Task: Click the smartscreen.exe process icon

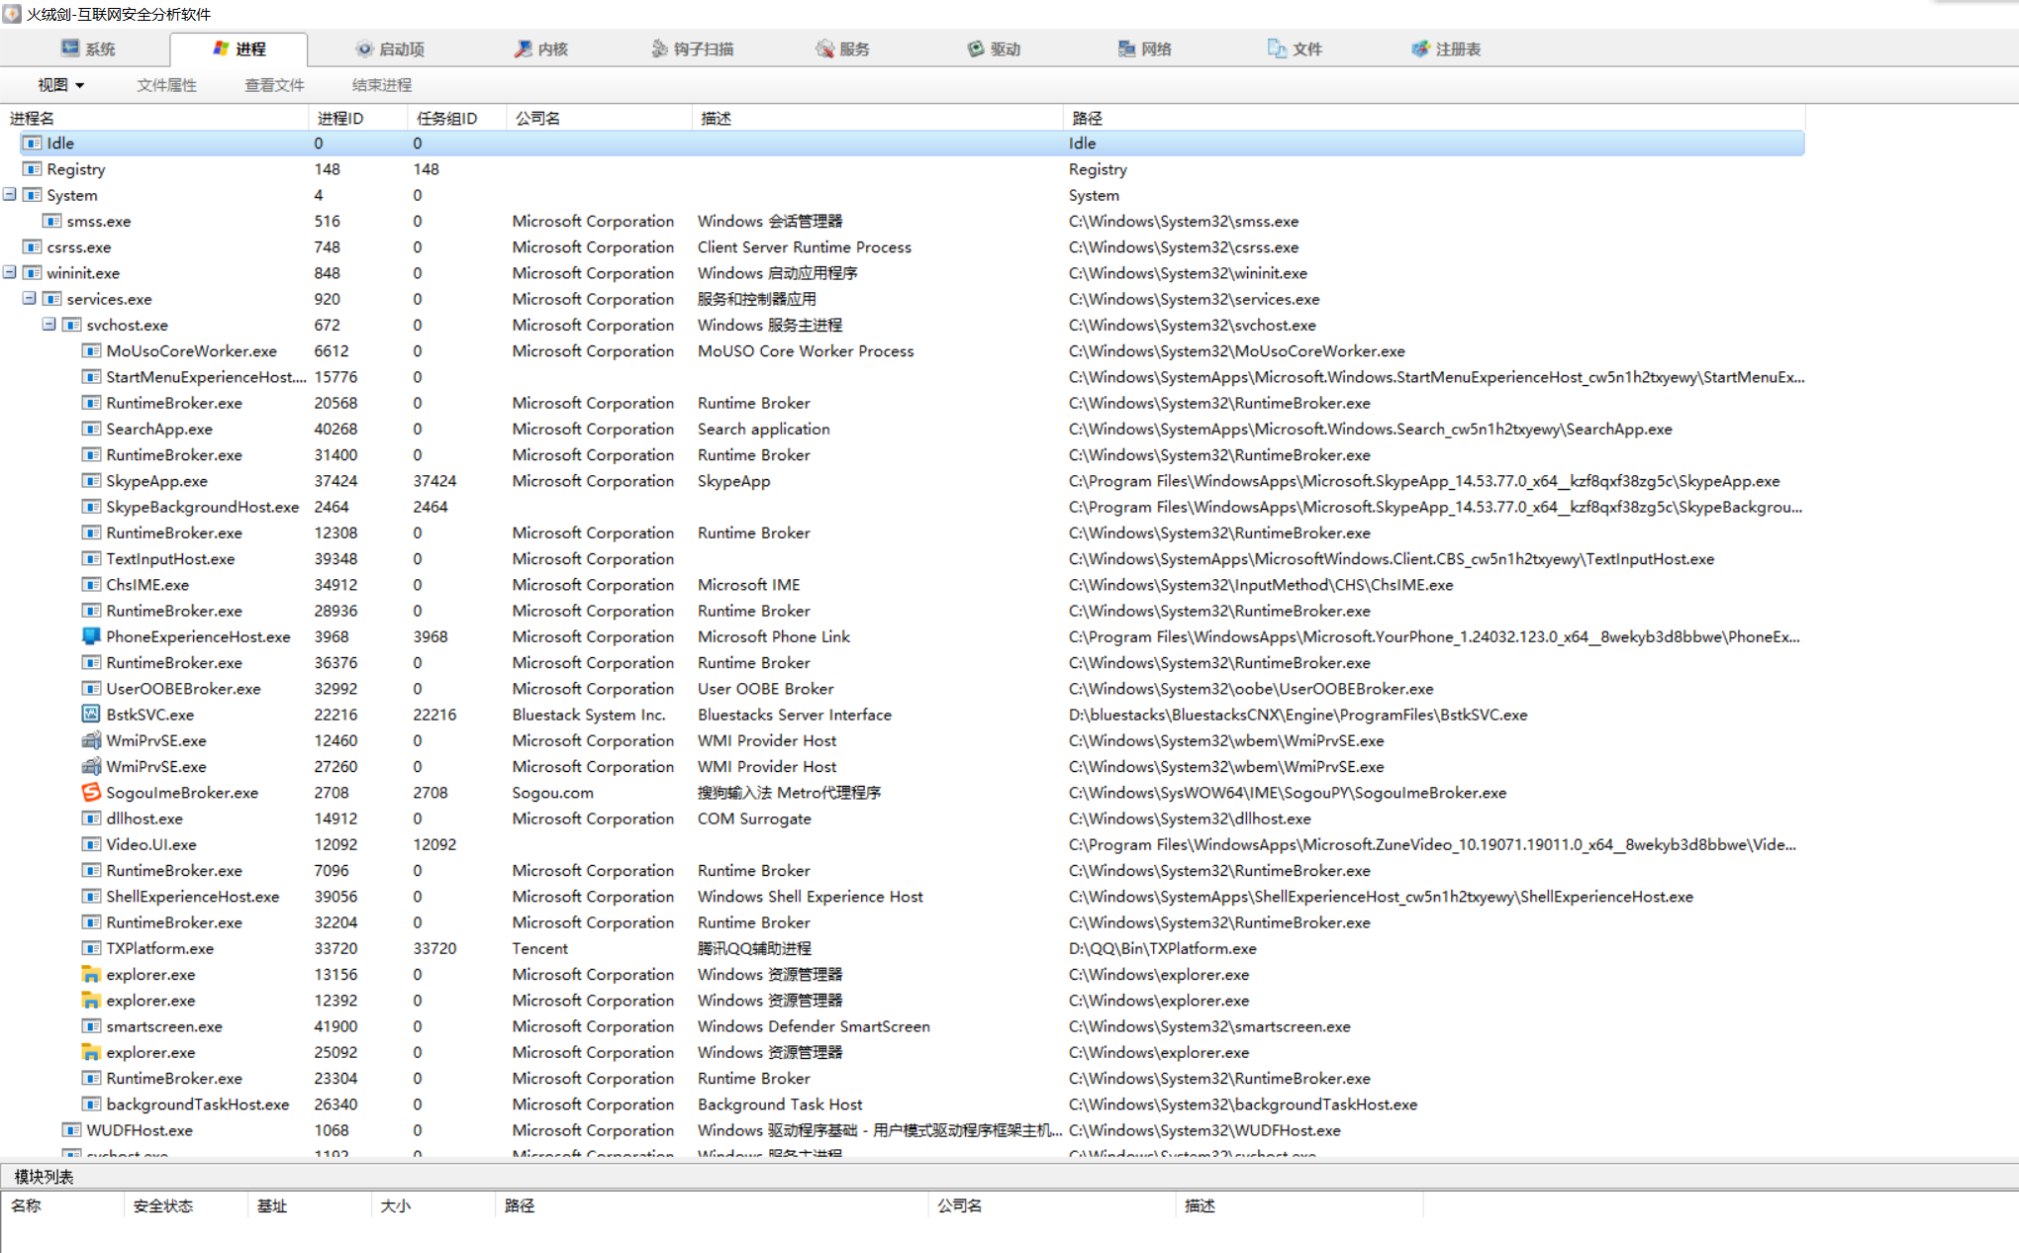Action: (91, 1026)
